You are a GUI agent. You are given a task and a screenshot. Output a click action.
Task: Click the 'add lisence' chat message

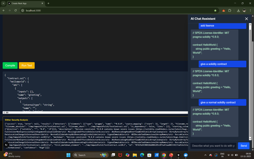click(x=222, y=26)
